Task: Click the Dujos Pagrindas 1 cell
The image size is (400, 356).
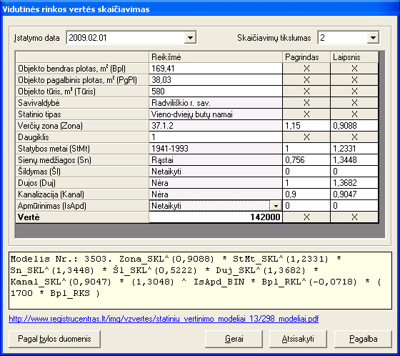Action: 306,183
